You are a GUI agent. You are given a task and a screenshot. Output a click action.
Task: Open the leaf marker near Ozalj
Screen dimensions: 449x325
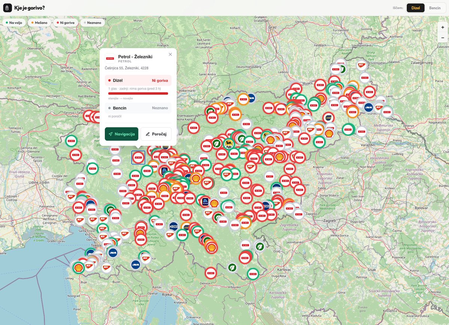pyautogui.click(x=260, y=246)
